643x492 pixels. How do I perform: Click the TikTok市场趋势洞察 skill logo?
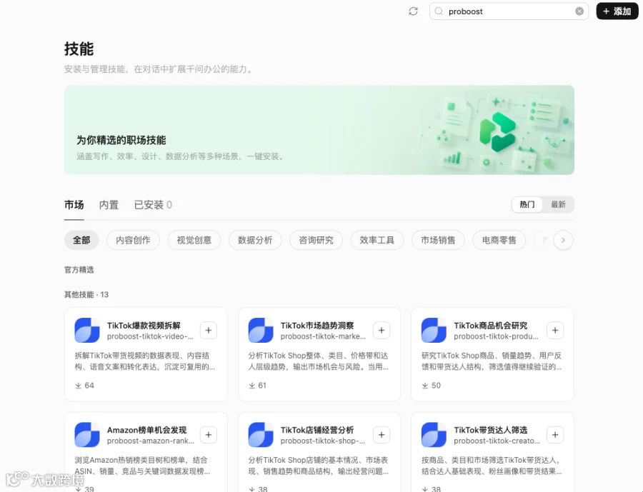click(260, 330)
